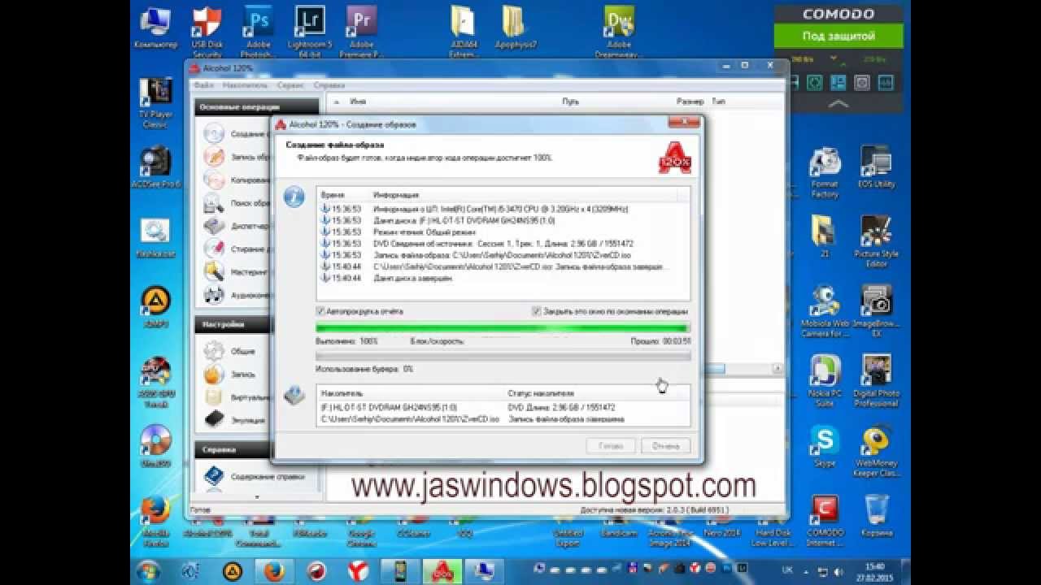Open Lightroom 5 desktop shortcut
Viewport: 1041px width, 585px height.
coord(310,31)
